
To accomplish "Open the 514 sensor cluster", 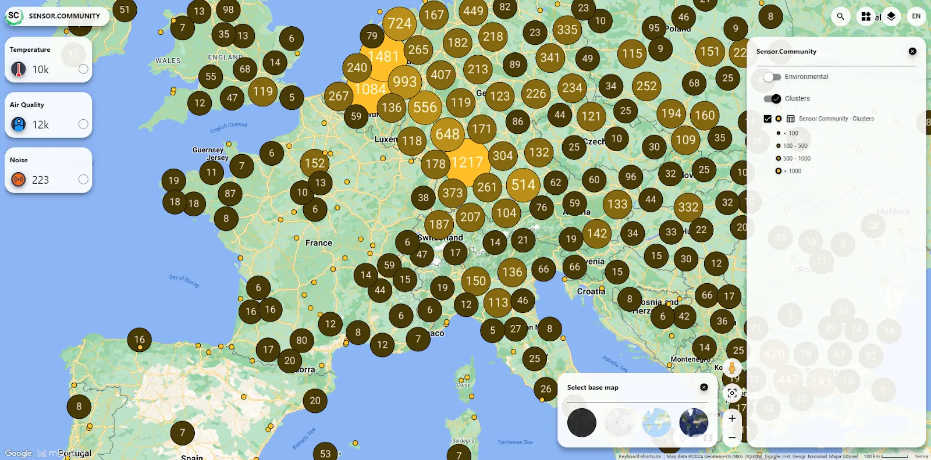I will [x=523, y=185].
